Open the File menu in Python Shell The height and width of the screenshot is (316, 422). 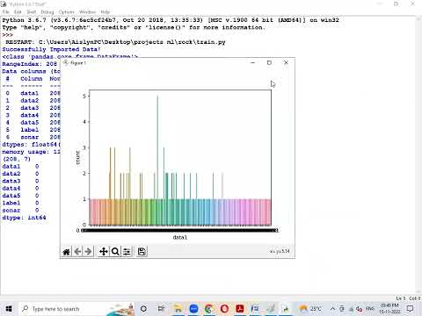point(5,12)
